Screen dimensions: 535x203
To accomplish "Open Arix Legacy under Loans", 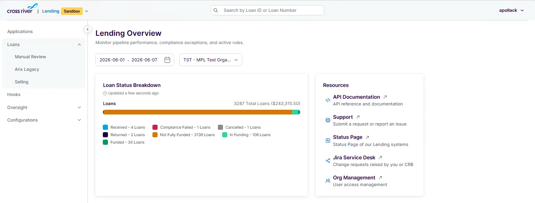I will tap(27, 69).
